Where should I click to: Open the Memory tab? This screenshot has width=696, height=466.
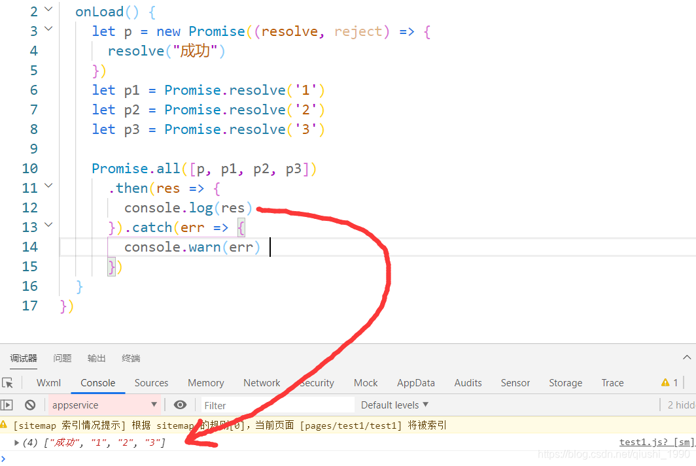tap(205, 382)
